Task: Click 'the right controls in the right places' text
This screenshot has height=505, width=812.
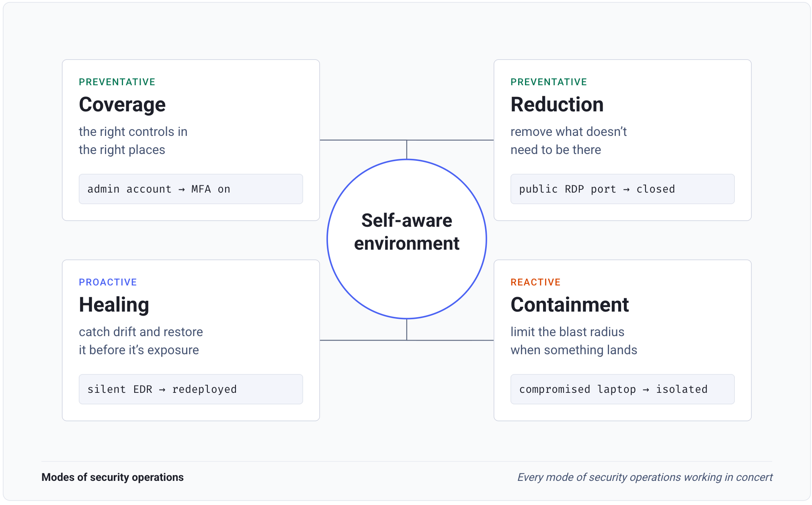Action: click(133, 141)
